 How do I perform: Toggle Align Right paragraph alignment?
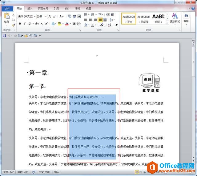[x=95, y=20]
